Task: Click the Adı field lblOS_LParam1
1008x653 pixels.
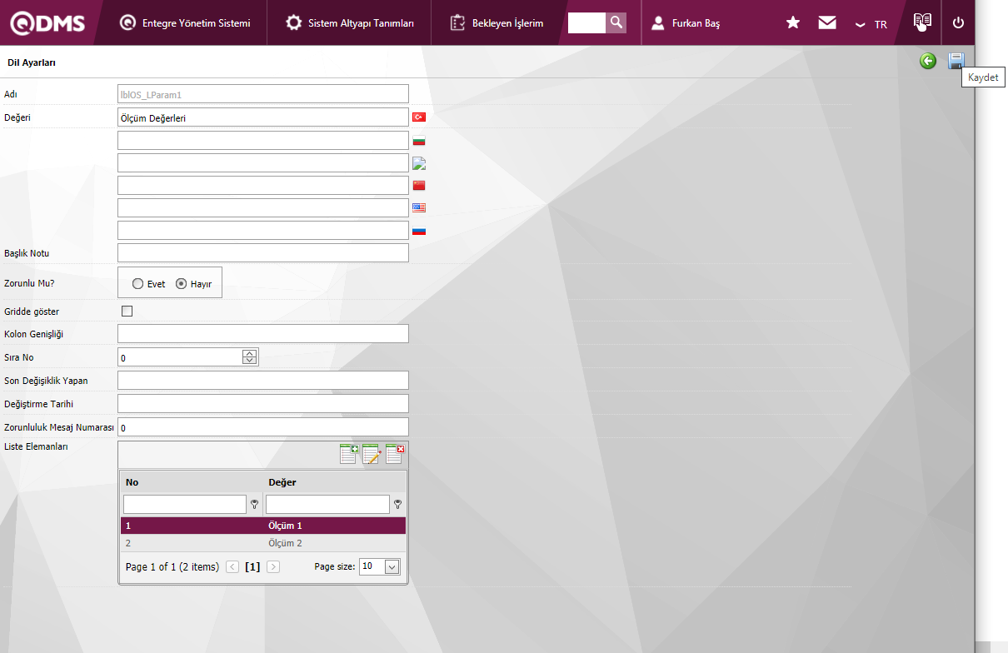Action: pyautogui.click(x=263, y=94)
